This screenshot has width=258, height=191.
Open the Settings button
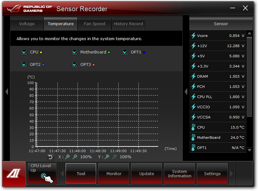coord(212,173)
